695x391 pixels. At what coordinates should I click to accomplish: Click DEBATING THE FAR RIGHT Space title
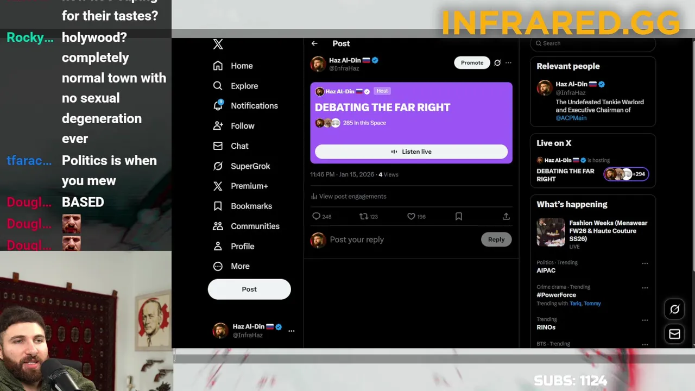(382, 108)
